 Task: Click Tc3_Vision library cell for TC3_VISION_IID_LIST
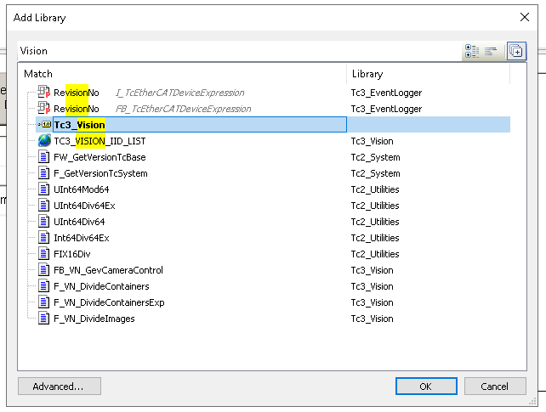pos(373,141)
